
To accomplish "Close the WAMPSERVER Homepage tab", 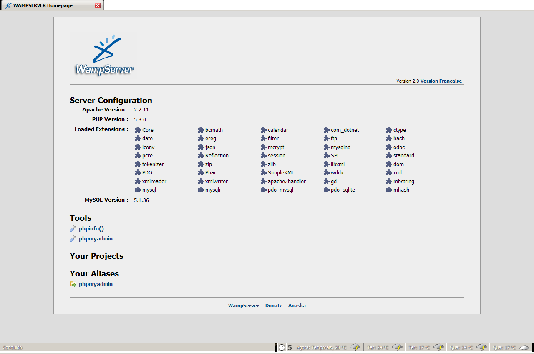I will [x=98, y=5].
